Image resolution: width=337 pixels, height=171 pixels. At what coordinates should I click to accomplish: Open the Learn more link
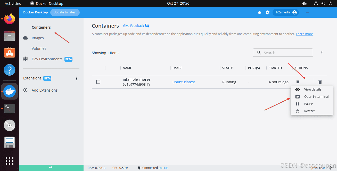305,34
